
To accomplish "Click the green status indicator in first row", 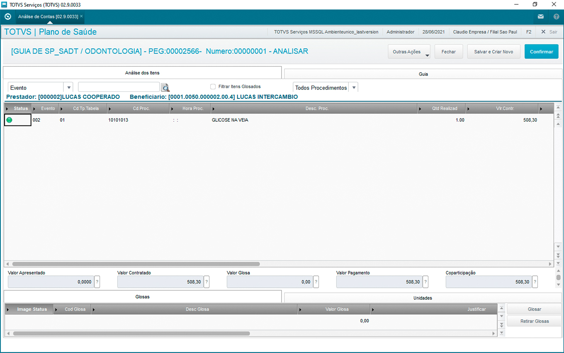I will point(10,120).
